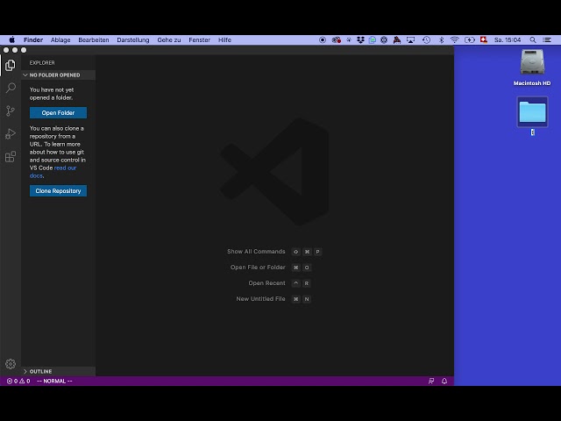Click the feedback icon in status bar
Screen dimensions: 561x421
click(x=431, y=381)
